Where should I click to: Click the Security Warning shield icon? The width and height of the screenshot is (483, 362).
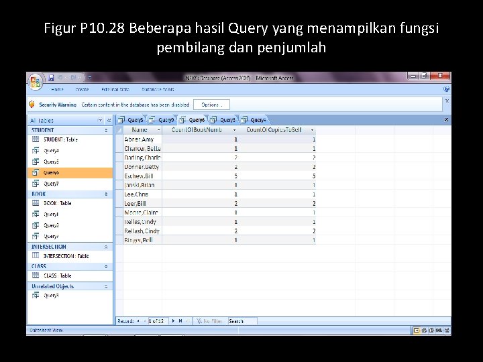32,105
